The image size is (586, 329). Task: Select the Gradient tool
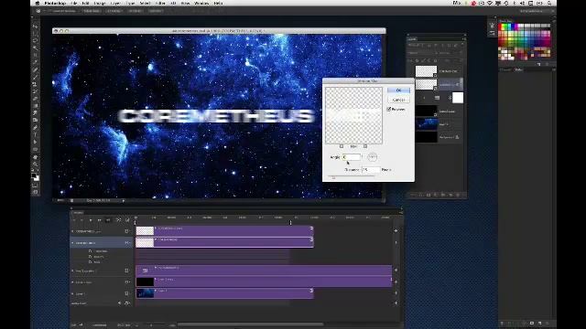coord(35,106)
